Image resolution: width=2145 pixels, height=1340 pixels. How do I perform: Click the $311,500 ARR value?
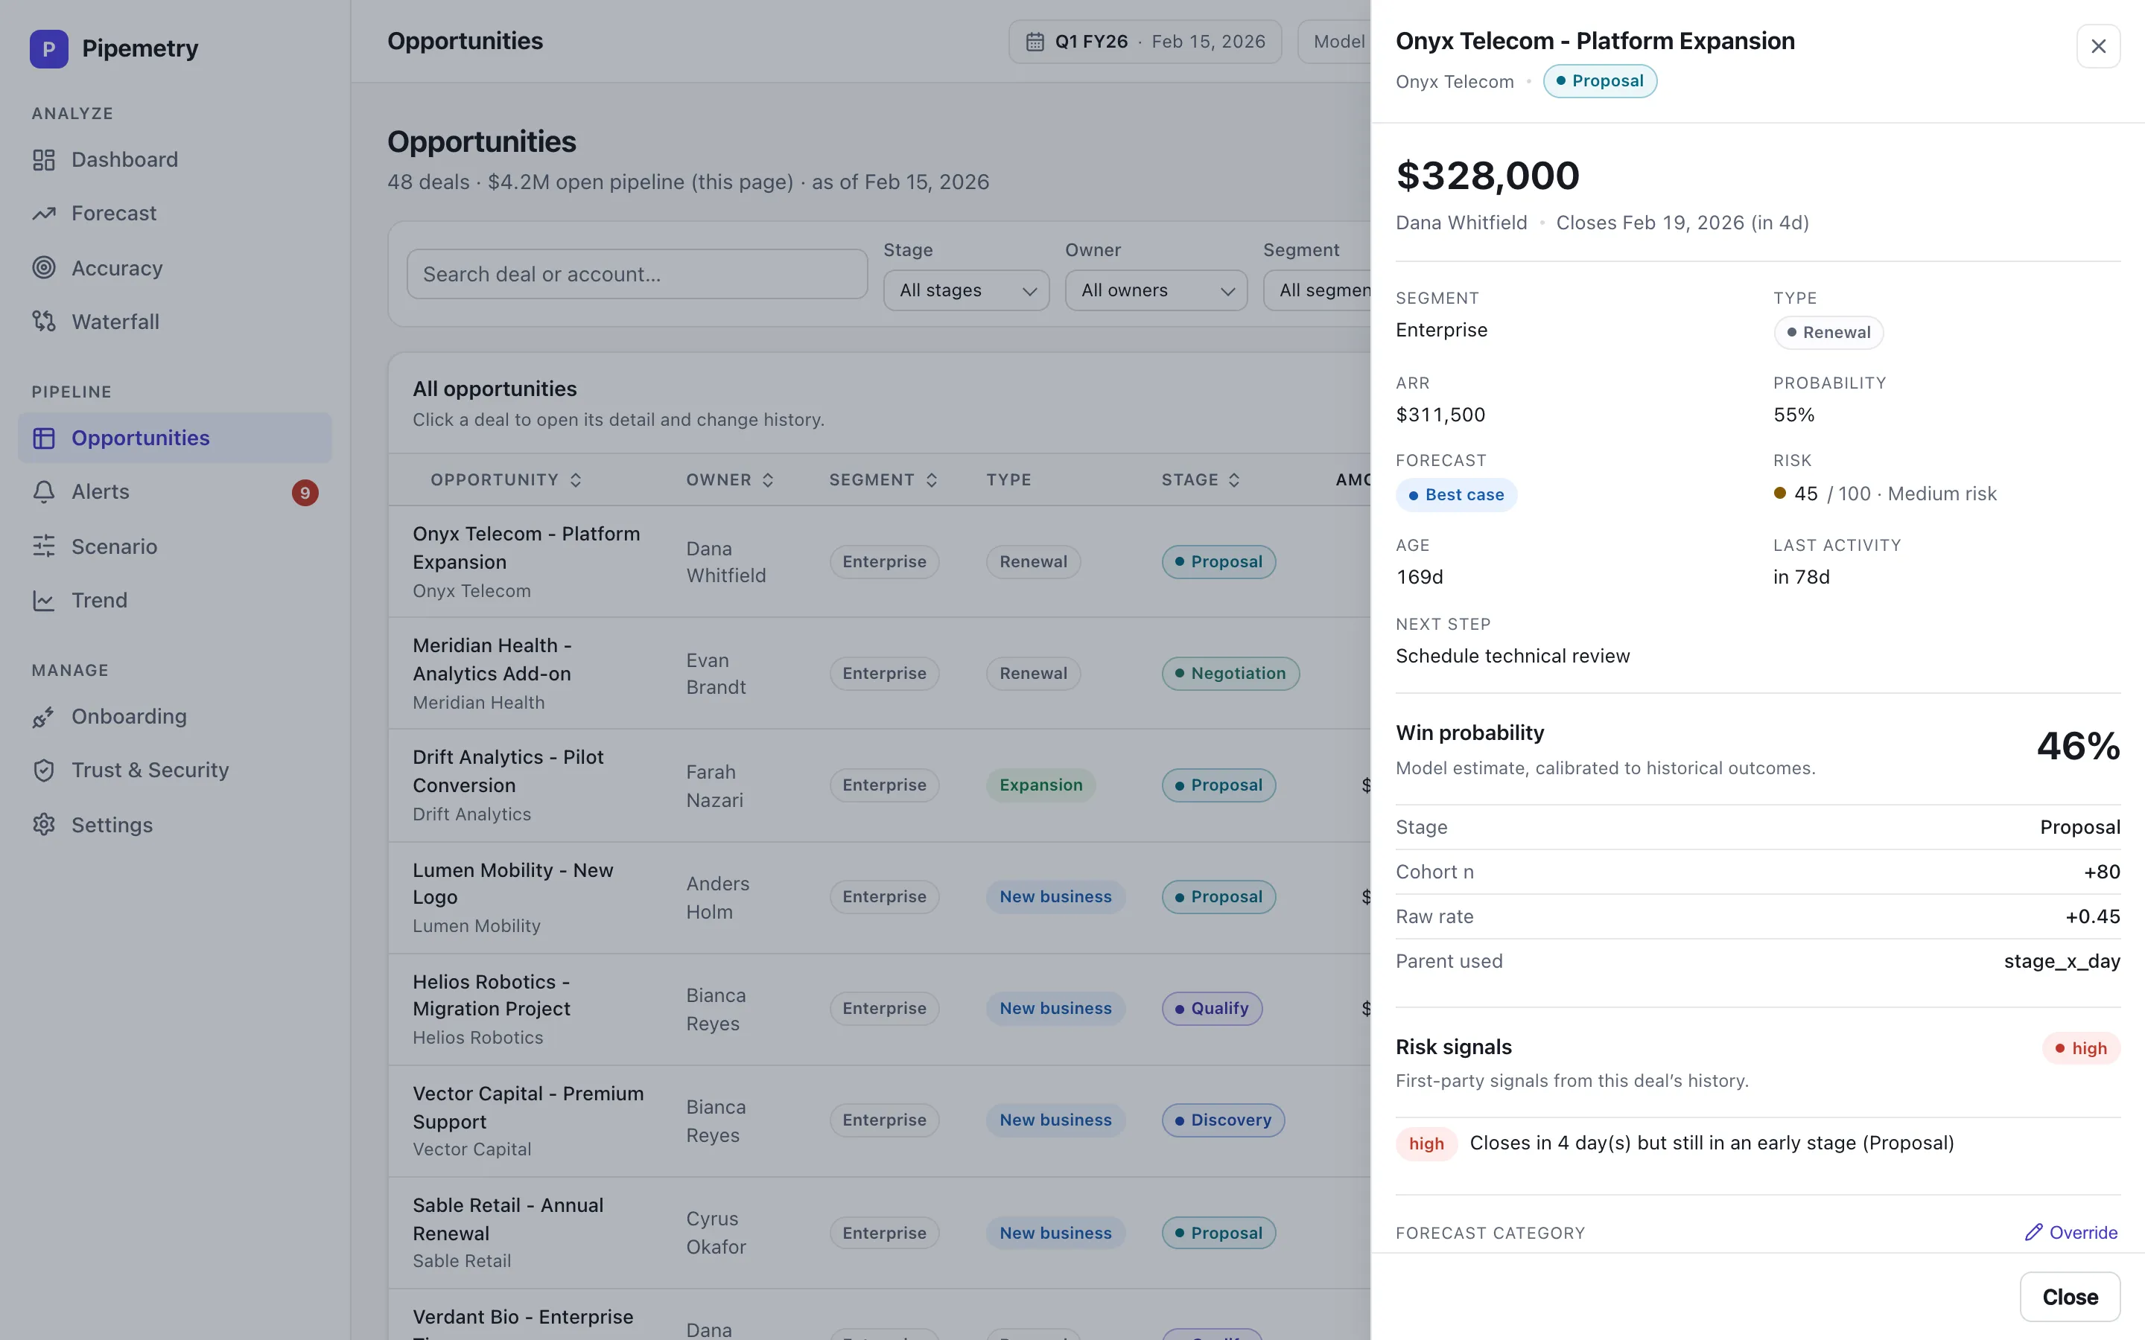[x=1440, y=415]
